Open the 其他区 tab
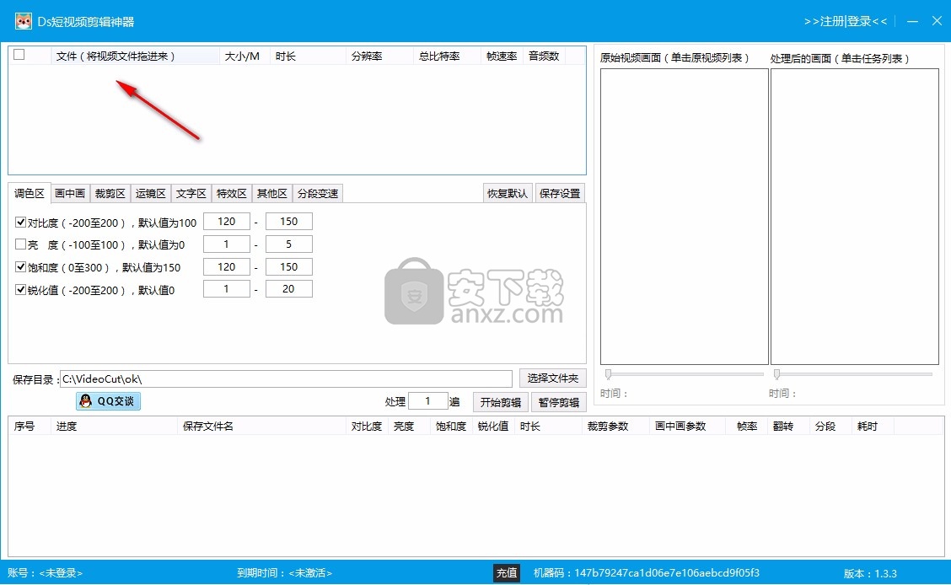Viewport: 951px width, 585px height. tap(271, 193)
